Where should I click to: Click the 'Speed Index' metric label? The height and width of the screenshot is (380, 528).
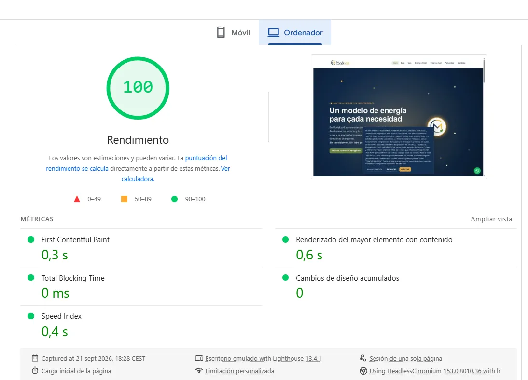(61, 316)
